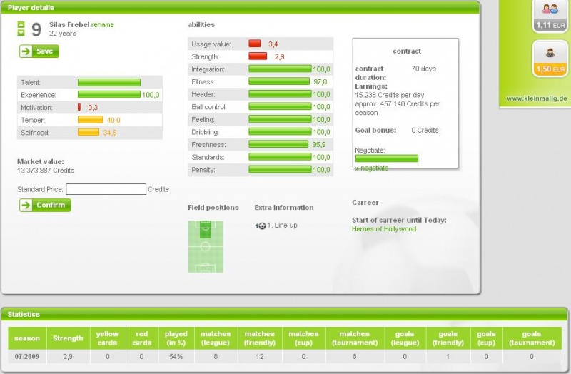Click the '1. Line-up' text
The height and width of the screenshot is (374, 571).
[282, 226]
